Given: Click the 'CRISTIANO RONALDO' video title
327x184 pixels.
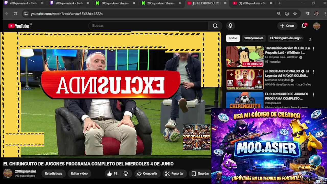Looking at the screenshot, I should 287,73.
